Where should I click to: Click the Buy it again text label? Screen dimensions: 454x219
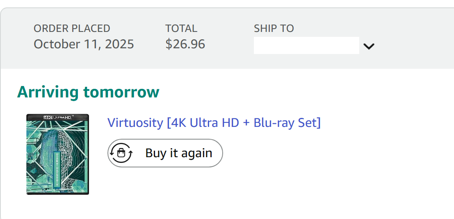point(179,153)
